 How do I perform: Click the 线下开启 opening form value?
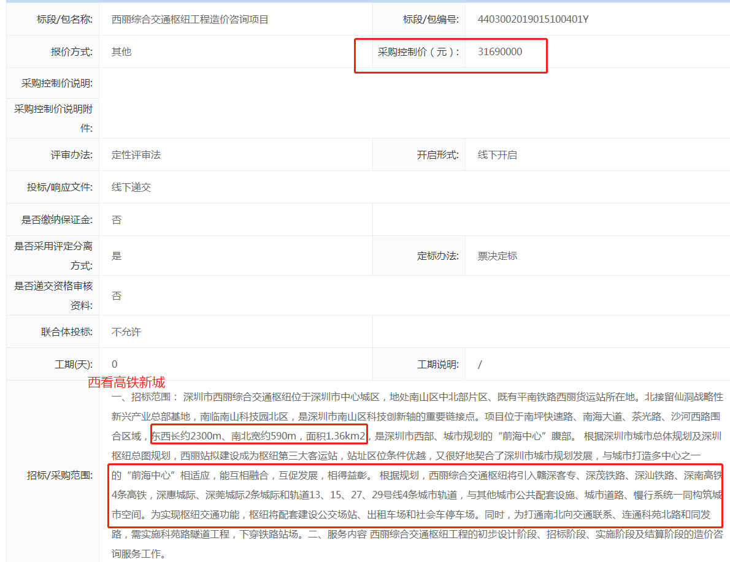point(498,155)
